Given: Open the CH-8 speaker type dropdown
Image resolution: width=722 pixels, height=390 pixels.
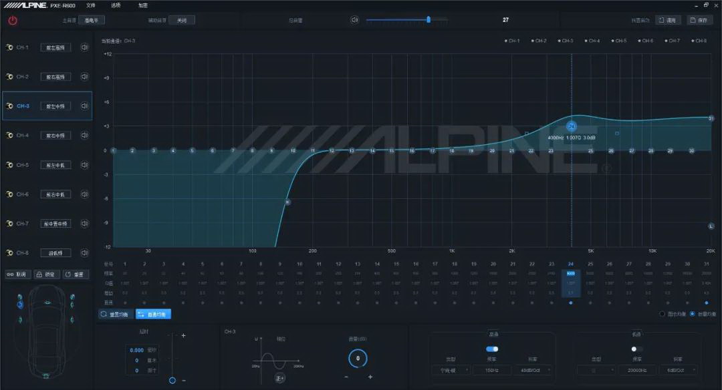Looking at the screenshot, I should click(x=55, y=253).
